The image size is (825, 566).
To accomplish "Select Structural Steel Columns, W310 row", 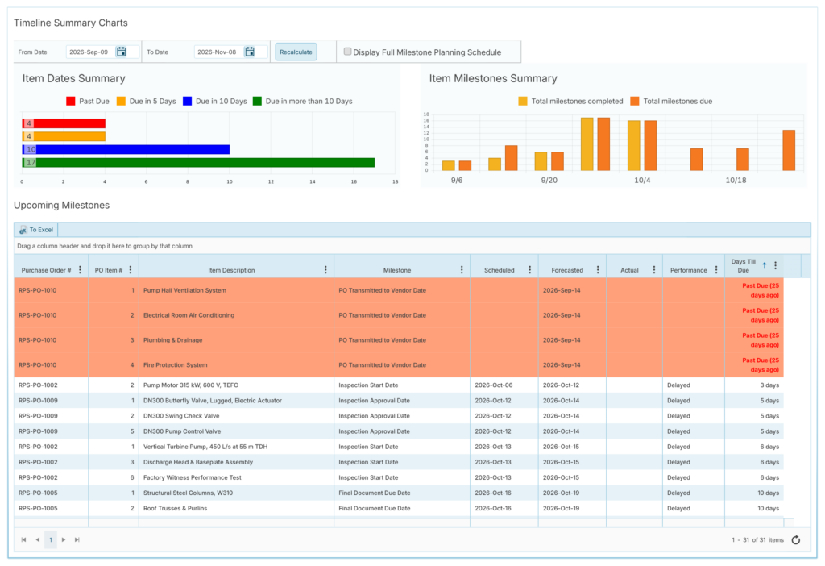I will click(x=399, y=493).
